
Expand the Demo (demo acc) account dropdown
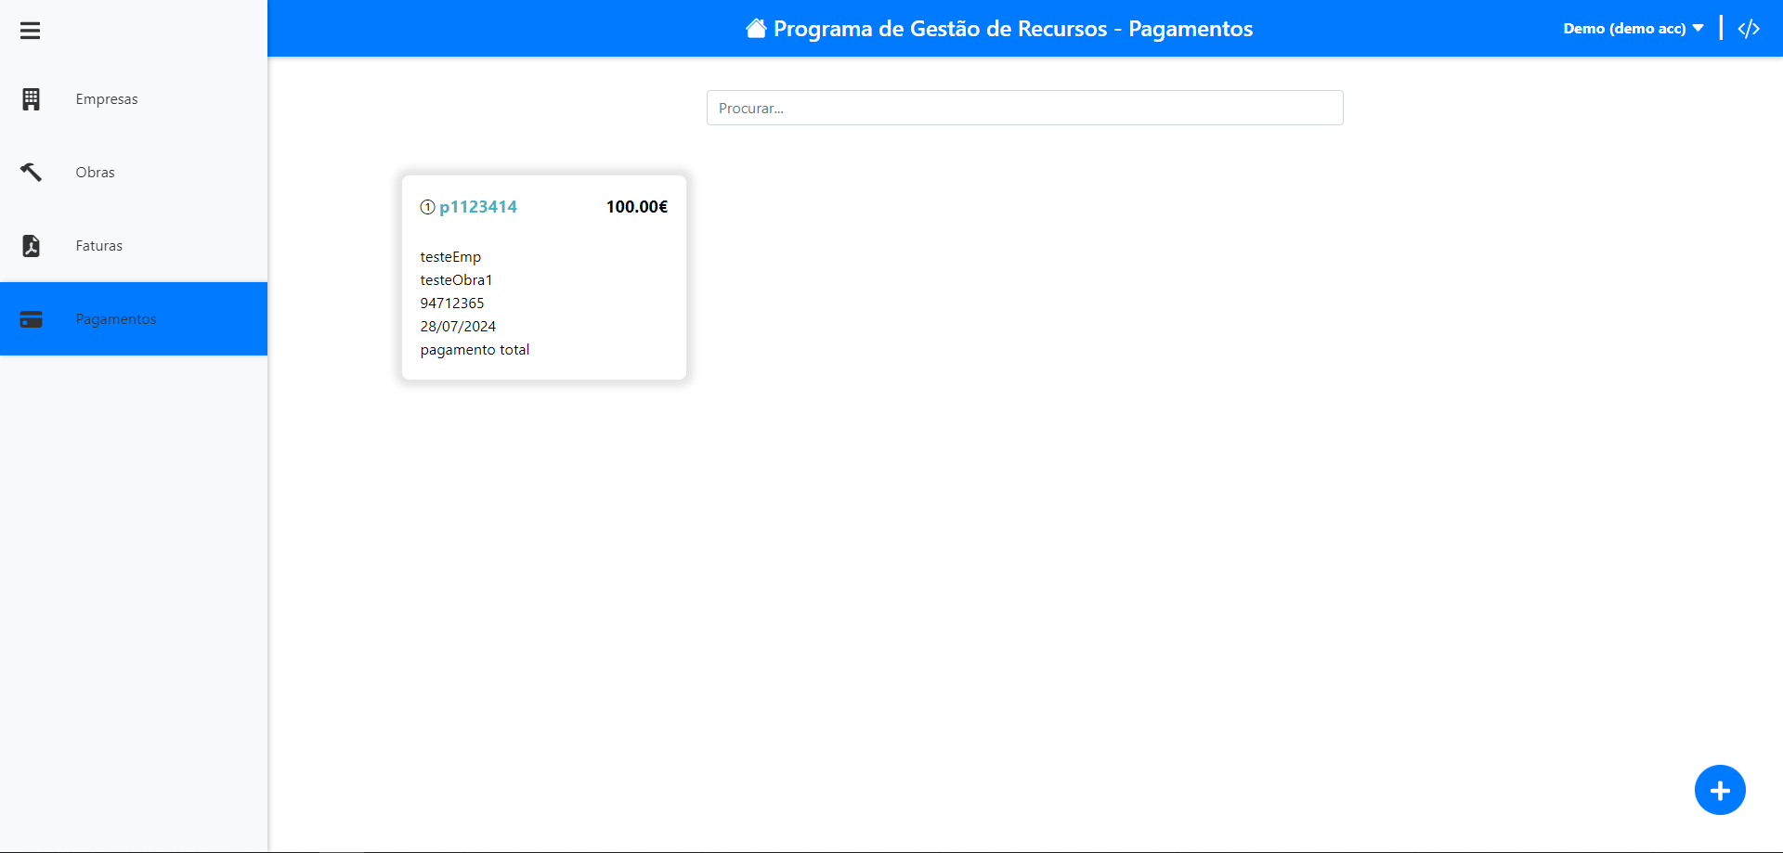[1633, 29]
